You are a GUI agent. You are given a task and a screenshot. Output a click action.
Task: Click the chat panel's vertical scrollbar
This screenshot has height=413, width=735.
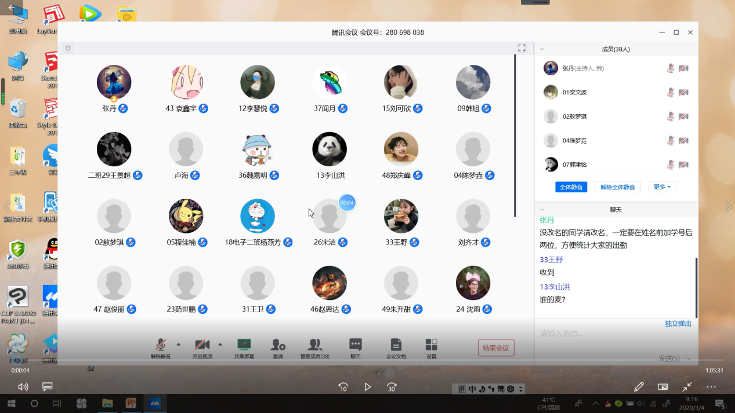pos(696,288)
